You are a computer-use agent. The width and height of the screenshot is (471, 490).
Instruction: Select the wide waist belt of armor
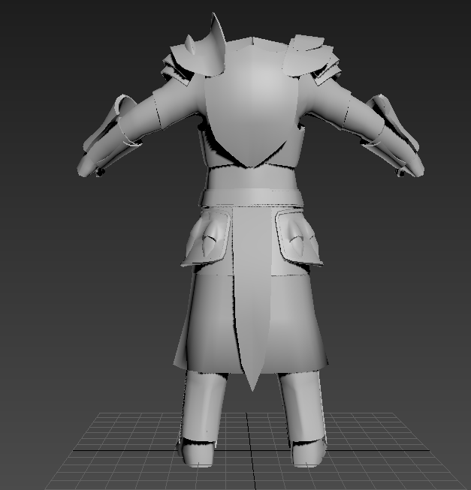252,197
